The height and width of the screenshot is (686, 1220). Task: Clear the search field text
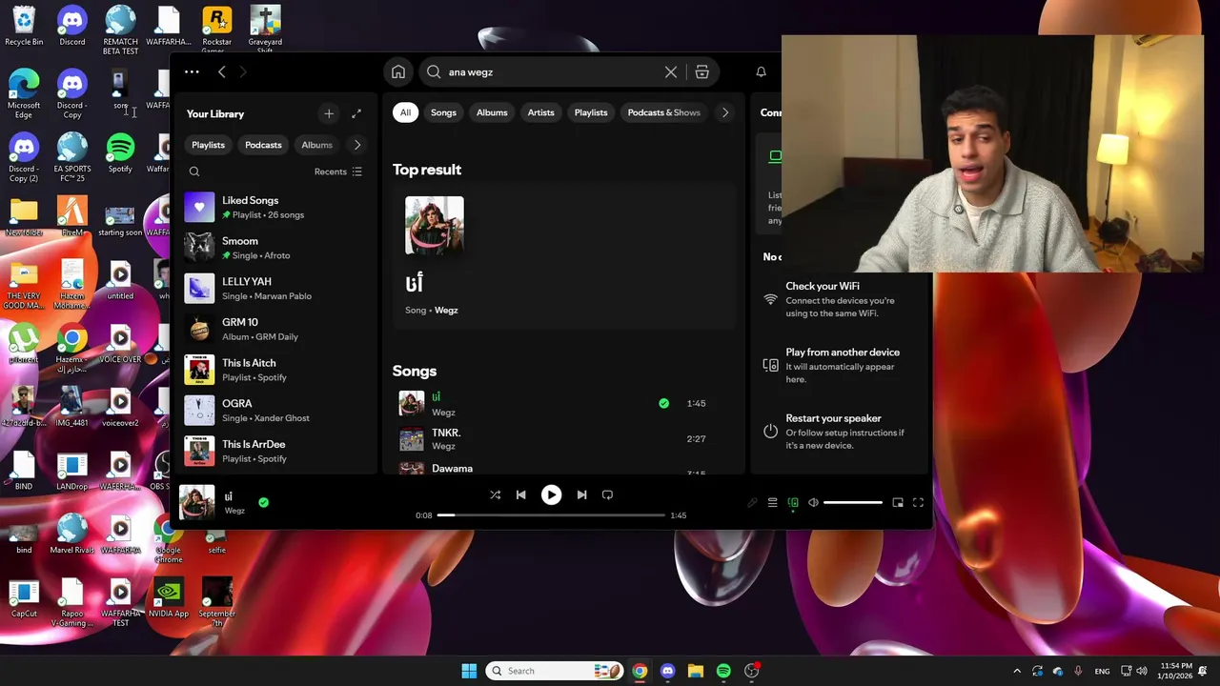click(x=671, y=71)
